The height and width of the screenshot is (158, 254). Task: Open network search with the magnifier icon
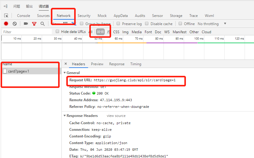click(x=42, y=24)
